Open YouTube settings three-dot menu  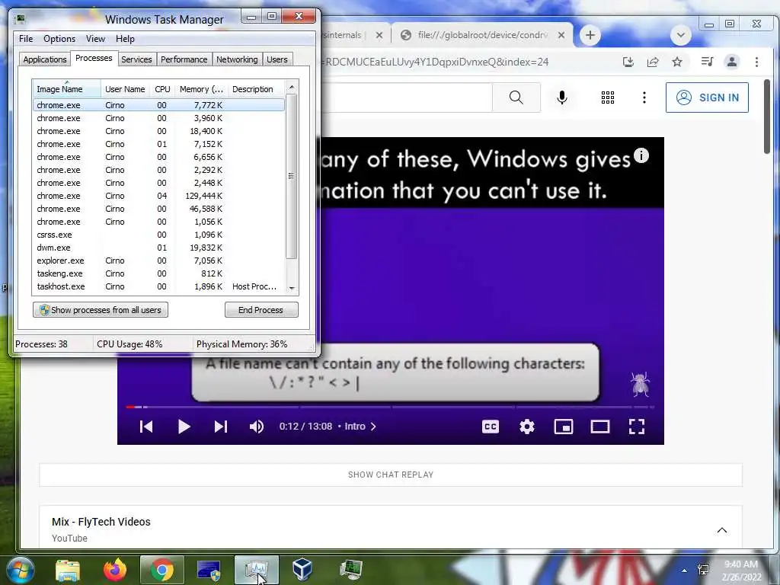(x=644, y=97)
